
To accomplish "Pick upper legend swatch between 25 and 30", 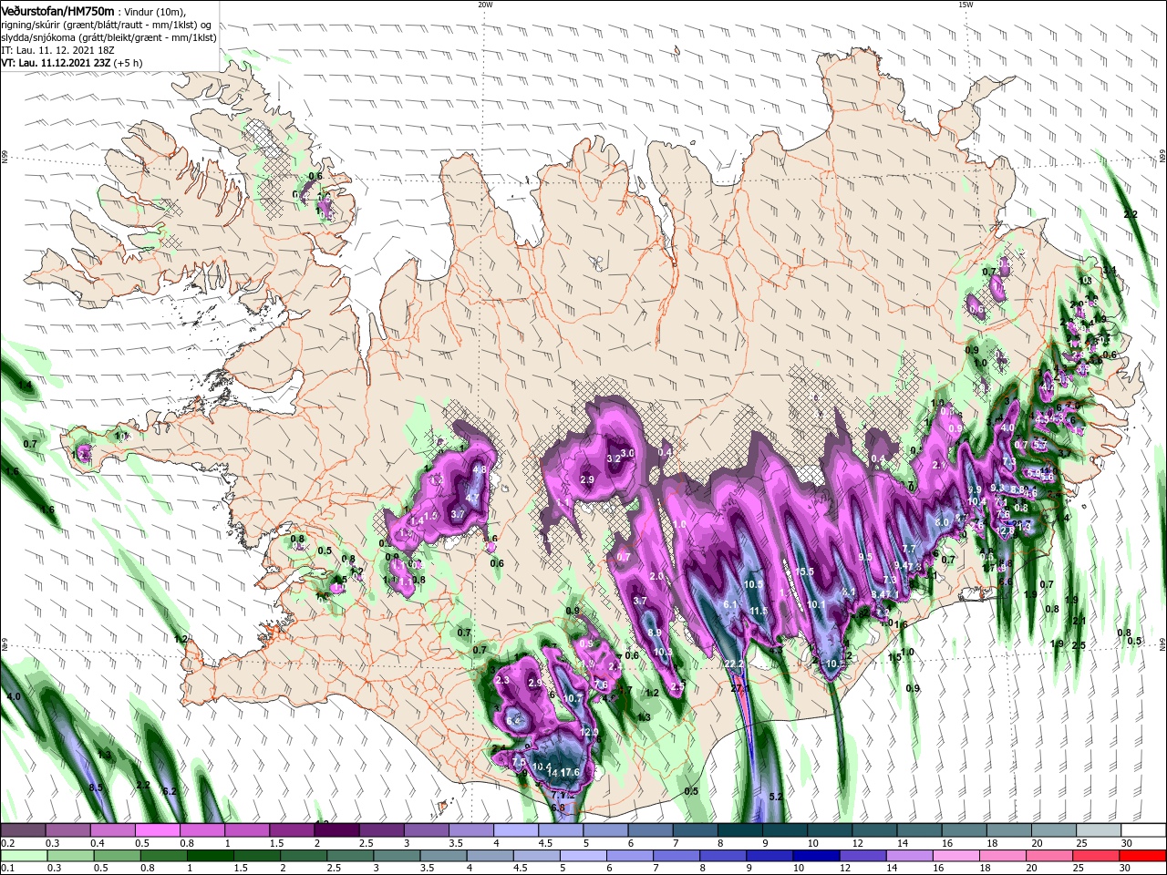I will point(1099,830).
